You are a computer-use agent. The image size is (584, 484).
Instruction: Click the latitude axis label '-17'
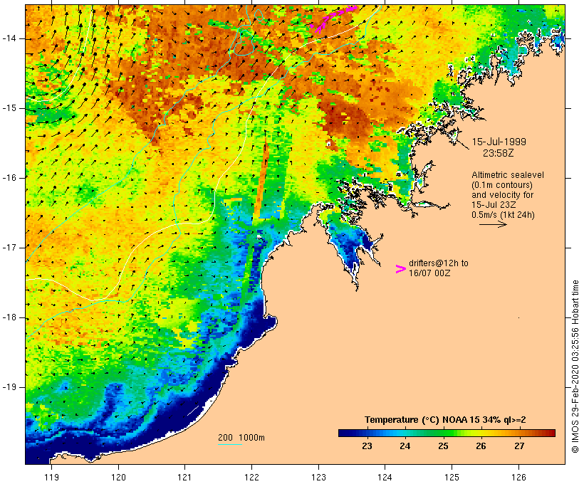tap(9, 248)
